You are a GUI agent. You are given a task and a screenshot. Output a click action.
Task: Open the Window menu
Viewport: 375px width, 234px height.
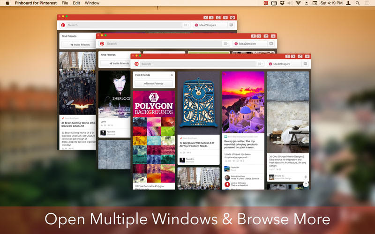click(92, 3)
